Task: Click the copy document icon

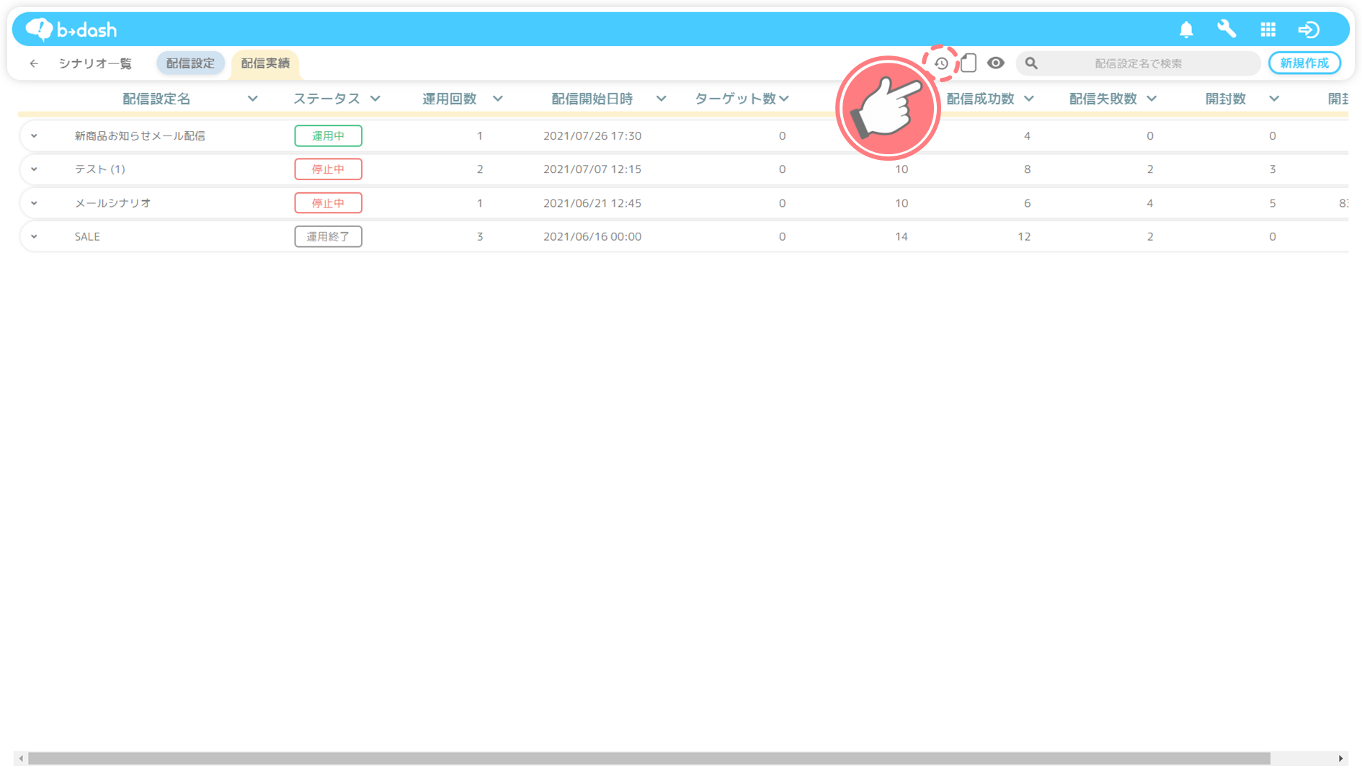Action: [969, 63]
